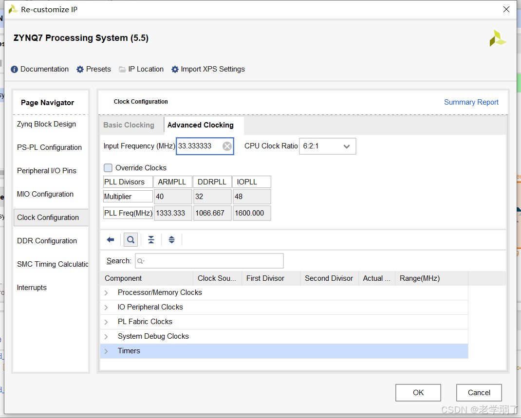Click the Cancel button
Image resolution: width=521 pixels, height=418 pixels.
(x=479, y=392)
